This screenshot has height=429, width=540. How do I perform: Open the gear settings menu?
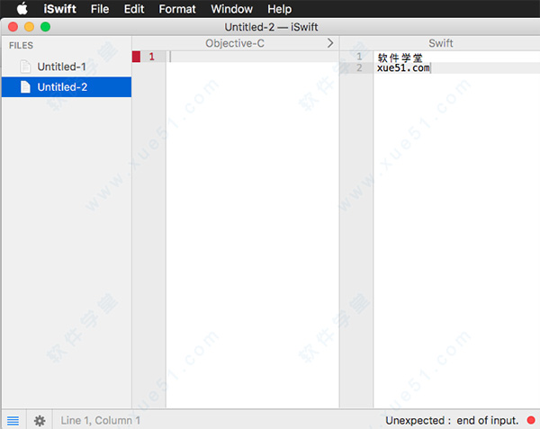(40, 420)
